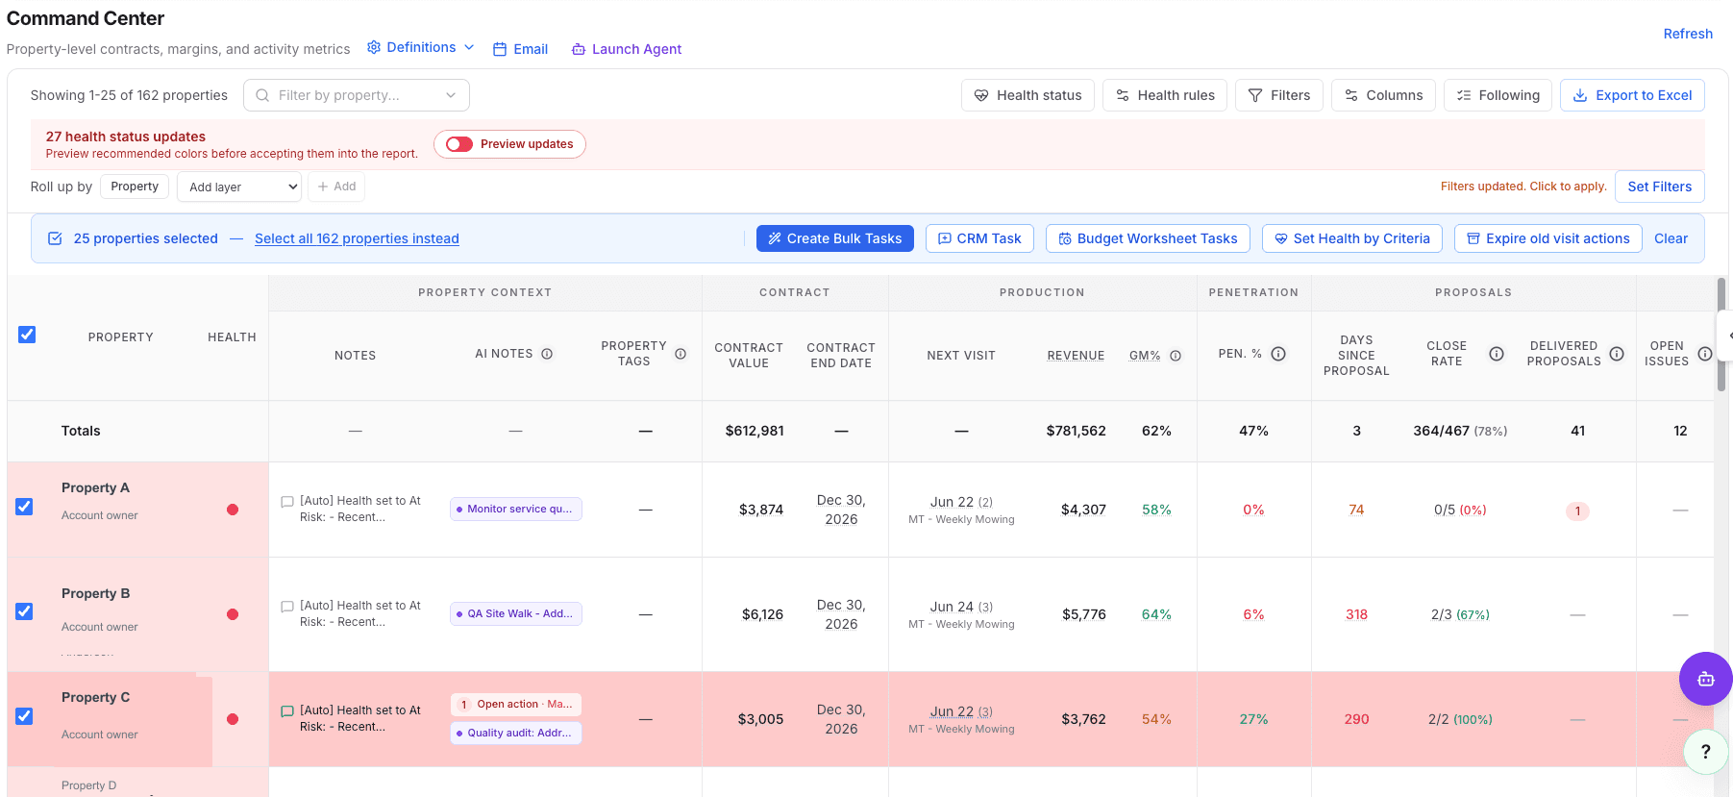Click the purple robot assistant floating icon
This screenshot has width=1733, height=797.
[x=1705, y=679]
